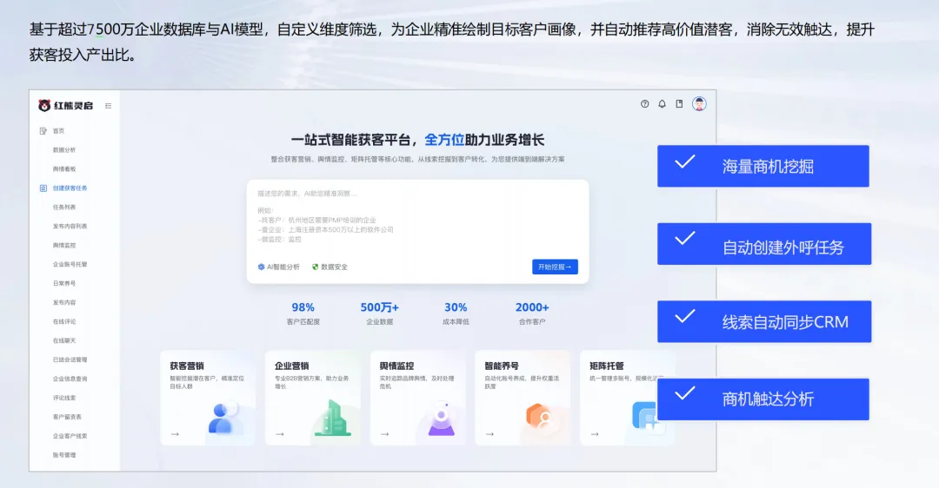939x488 pixels.
Task: Click the 线索自动同步CRM blue banner
Action: click(764, 321)
